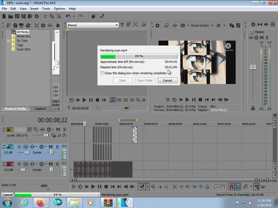Click Stop in the trimmer transport
Viewport: 278px width, 208px height.
click(97, 100)
